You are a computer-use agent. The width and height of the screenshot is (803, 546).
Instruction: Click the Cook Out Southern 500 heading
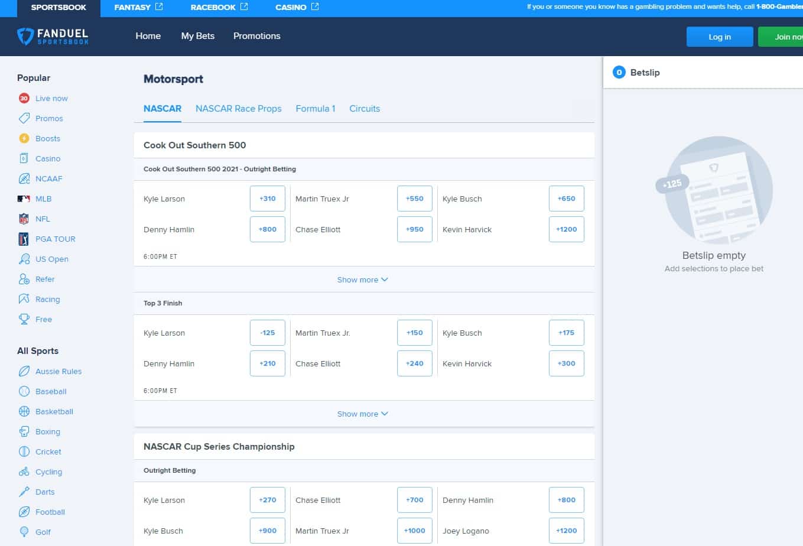pyautogui.click(x=195, y=145)
